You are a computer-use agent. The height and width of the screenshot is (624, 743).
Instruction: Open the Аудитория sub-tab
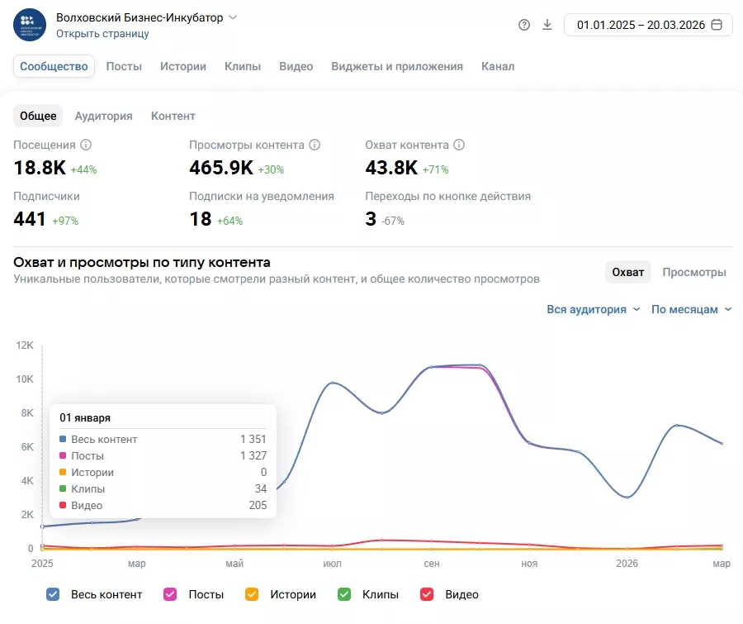103,116
